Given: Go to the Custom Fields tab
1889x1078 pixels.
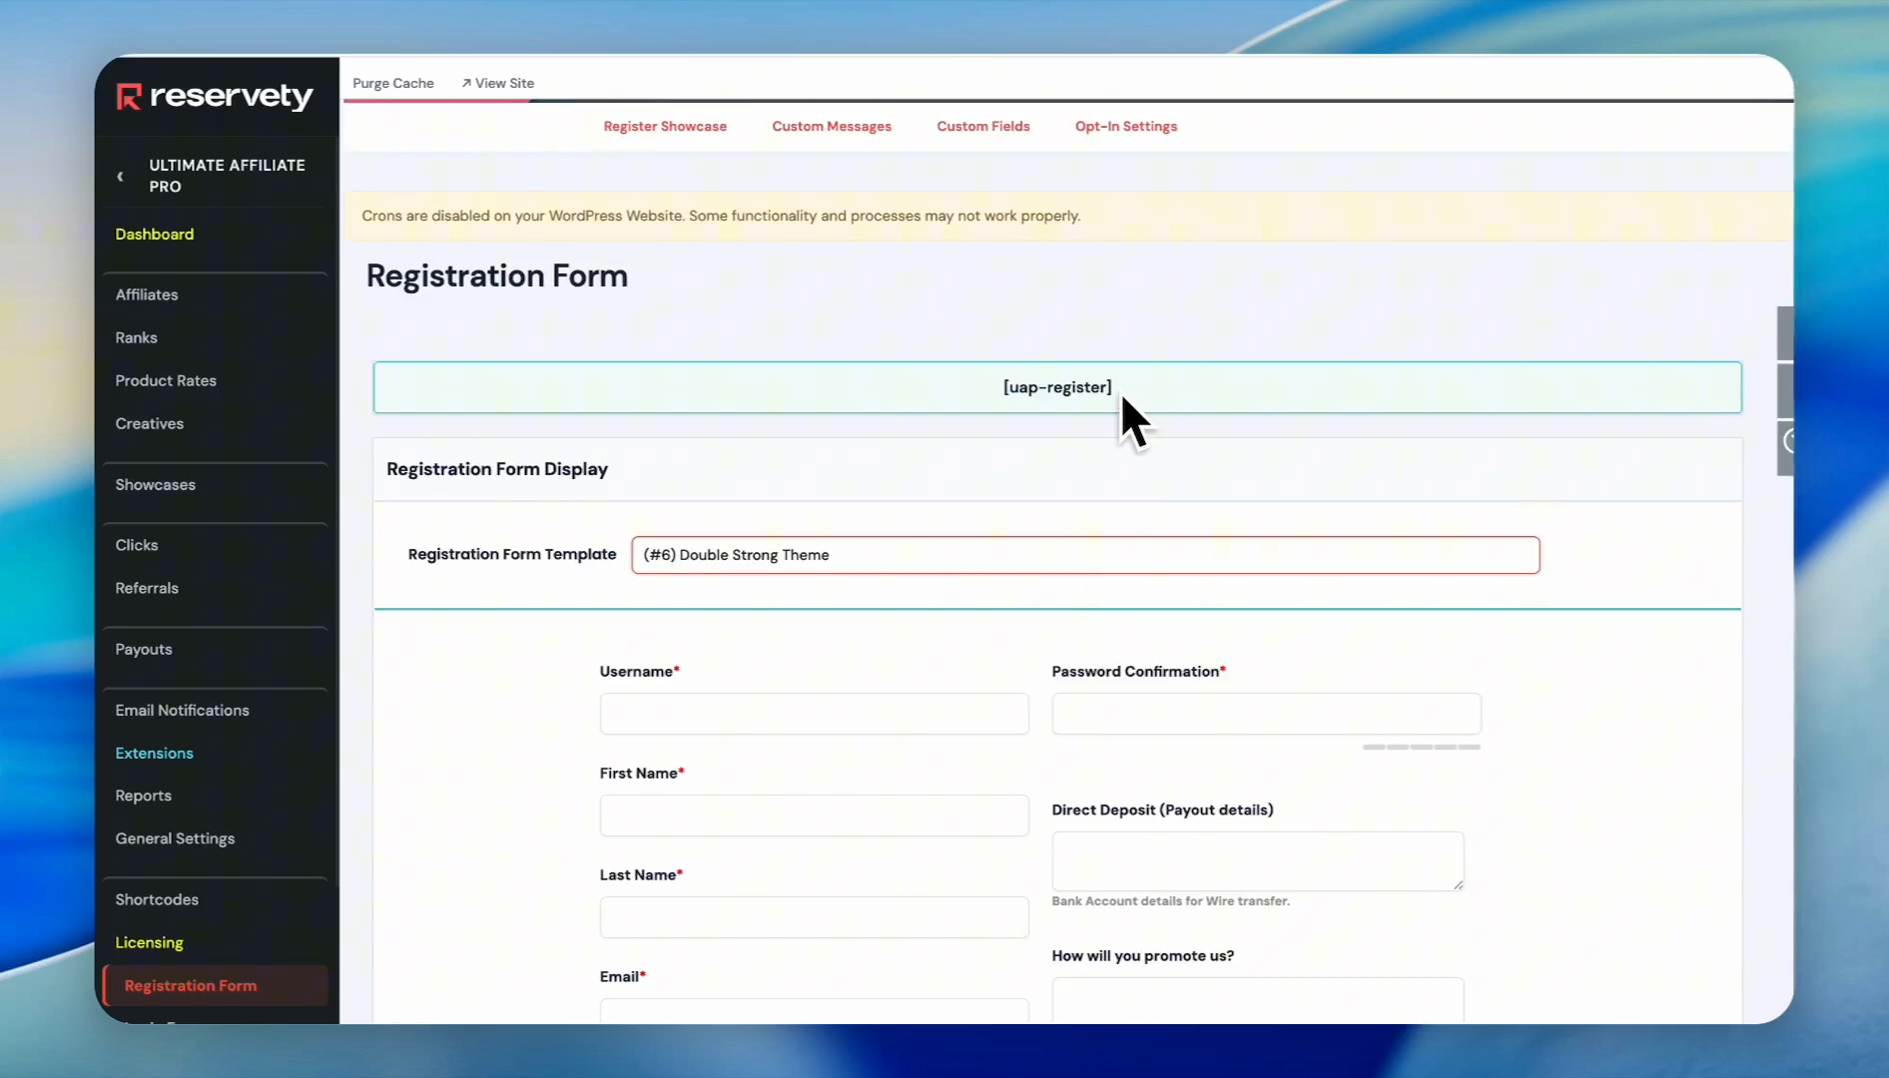Looking at the screenshot, I should [x=982, y=127].
